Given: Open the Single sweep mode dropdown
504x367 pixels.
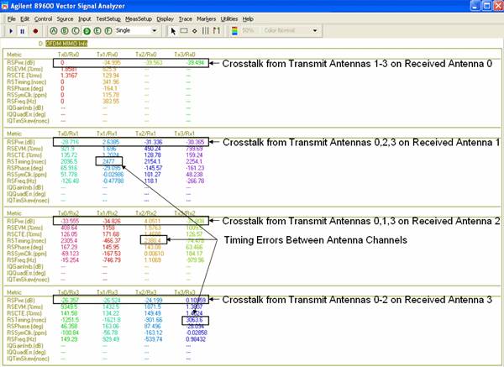Looking at the screenshot, I should (x=155, y=30).
